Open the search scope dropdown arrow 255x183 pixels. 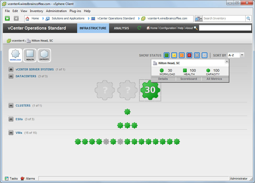(201, 19)
